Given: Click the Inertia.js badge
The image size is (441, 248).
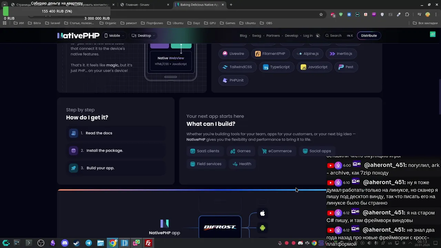Looking at the screenshot, I should click(341, 54).
